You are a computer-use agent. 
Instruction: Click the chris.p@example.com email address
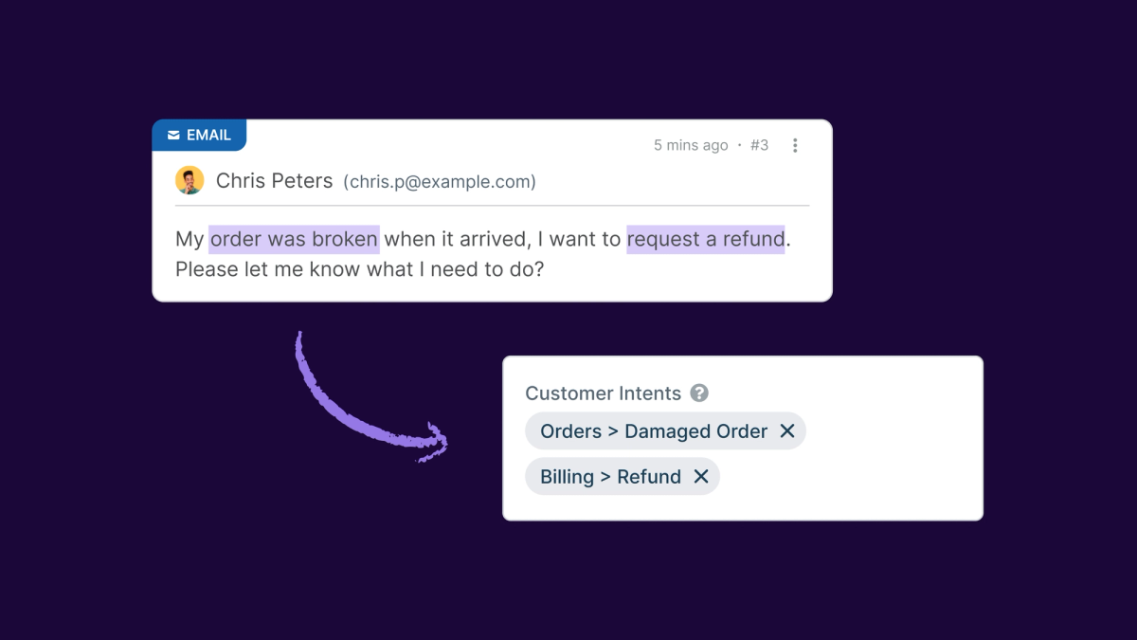(440, 181)
